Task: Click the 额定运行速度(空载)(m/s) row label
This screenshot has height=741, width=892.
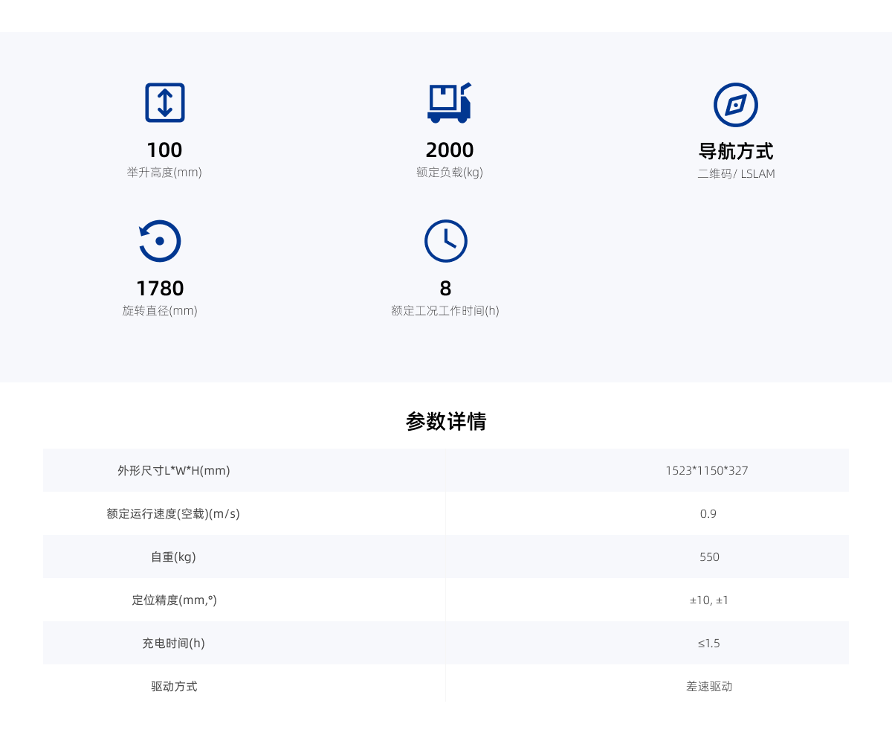Action: tap(173, 513)
